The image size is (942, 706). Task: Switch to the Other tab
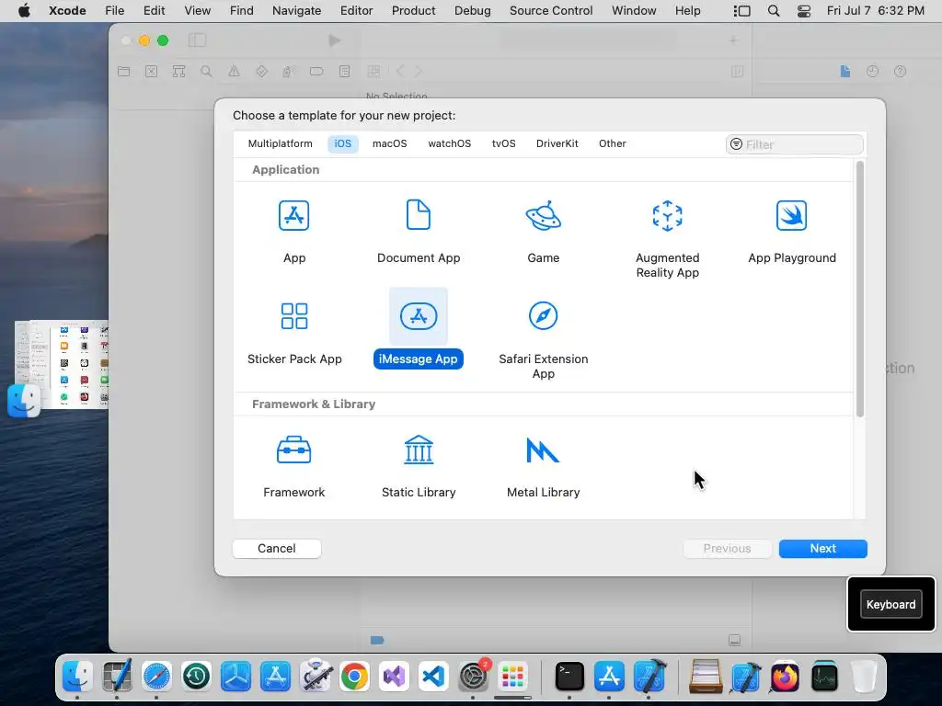point(612,143)
